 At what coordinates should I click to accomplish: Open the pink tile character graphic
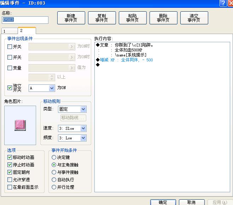tap(20, 126)
